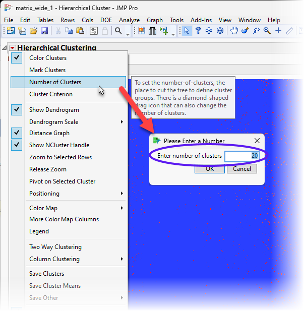Screen dimensions: 304x311
Task: Click the JMP window title icon
Action: pyautogui.click(x=8, y=8)
